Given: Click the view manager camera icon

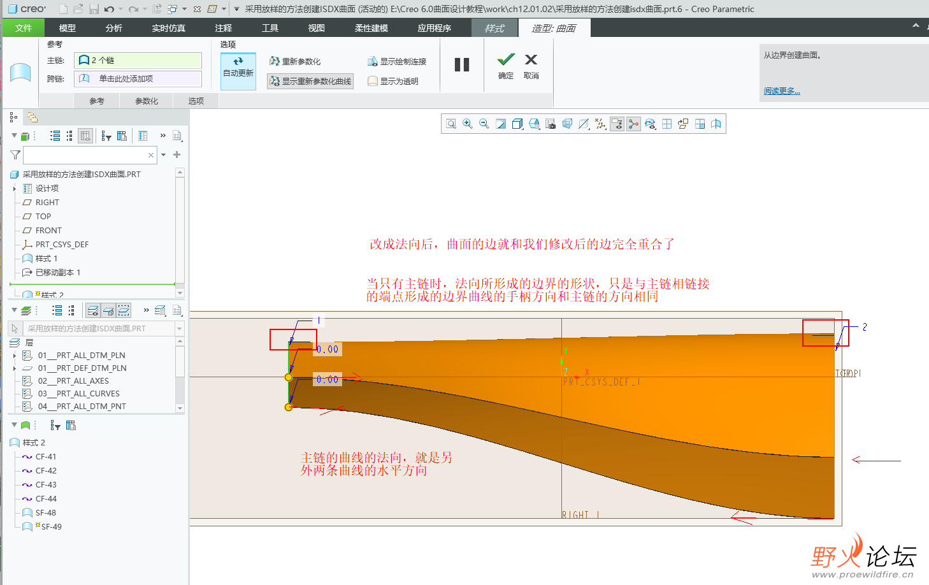Looking at the screenshot, I should [551, 124].
